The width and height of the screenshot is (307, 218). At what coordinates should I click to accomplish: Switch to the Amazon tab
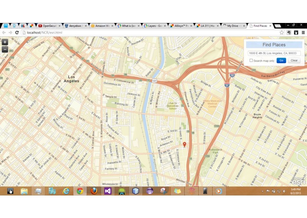[102, 26]
